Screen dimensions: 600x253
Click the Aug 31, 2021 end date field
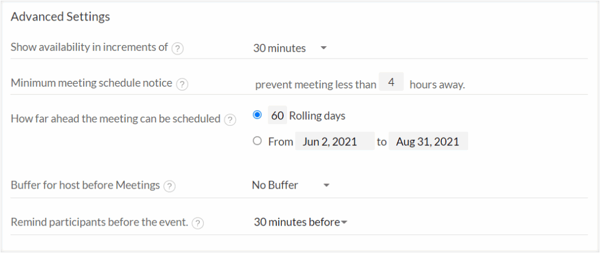click(428, 141)
